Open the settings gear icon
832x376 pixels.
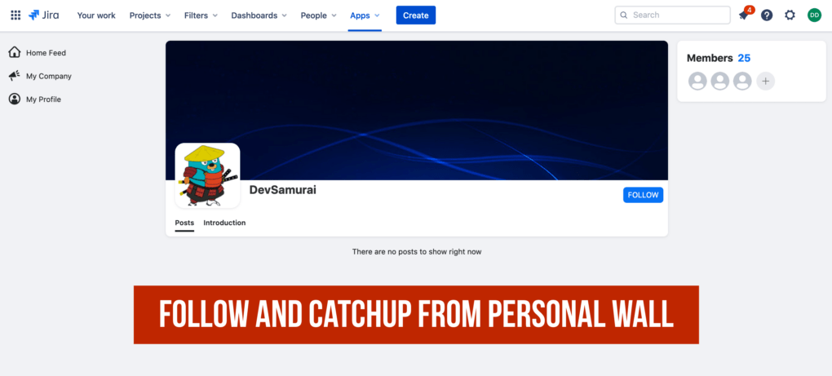pos(790,15)
